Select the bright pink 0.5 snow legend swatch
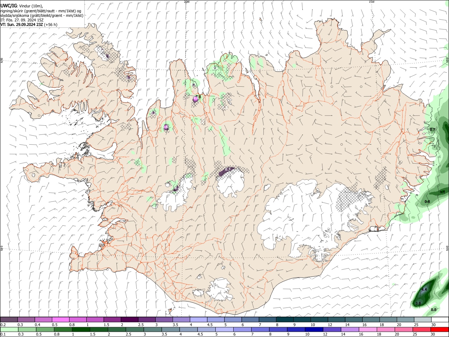The width and height of the screenshot is (449, 337). pyautogui.click(x=60, y=320)
